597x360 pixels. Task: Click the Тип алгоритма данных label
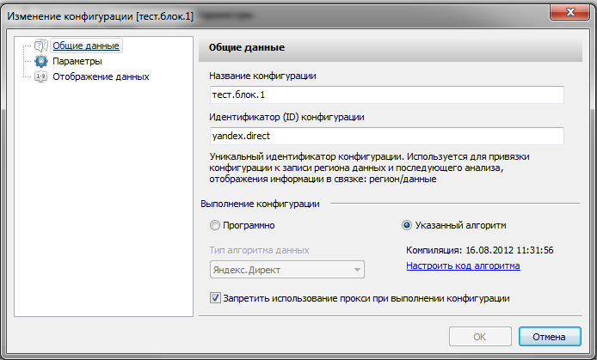(x=260, y=250)
